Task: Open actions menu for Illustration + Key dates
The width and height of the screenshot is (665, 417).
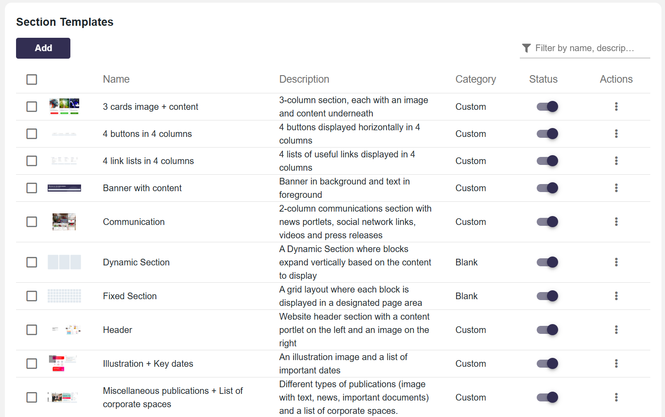Action: pos(616,364)
